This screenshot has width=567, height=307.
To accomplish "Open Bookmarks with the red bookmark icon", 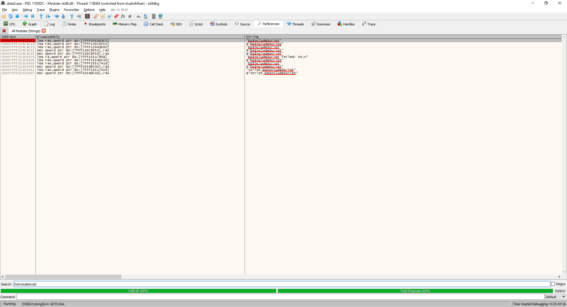I will (x=116, y=16).
